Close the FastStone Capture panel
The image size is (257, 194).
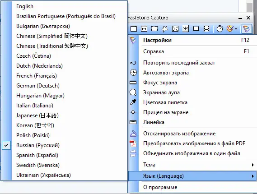coord(248,18)
